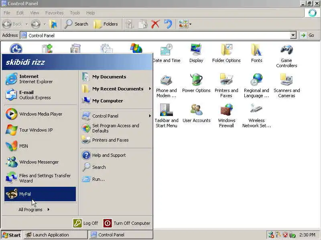
Task: Open the Display settings icon
Action: (196, 53)
